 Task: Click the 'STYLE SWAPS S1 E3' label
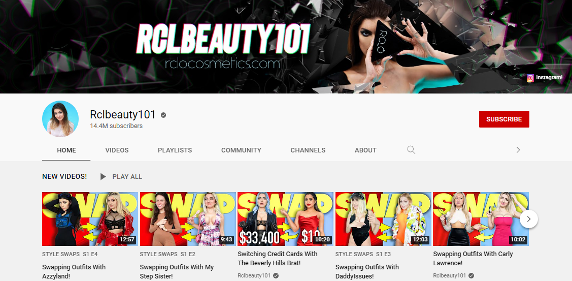coord(363,254)
